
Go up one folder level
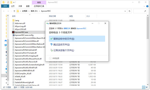[x=14, y=11]
